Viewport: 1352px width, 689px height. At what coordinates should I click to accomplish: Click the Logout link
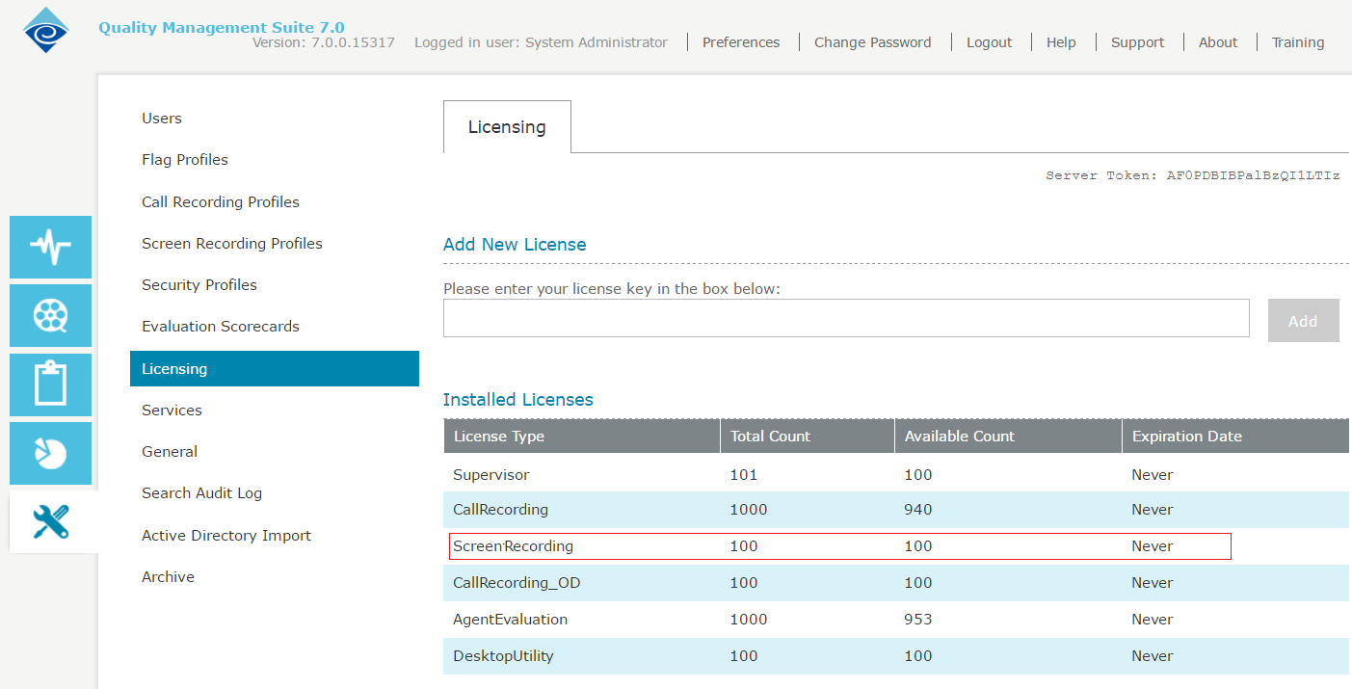pyautogui.click(x=990, y=42)
